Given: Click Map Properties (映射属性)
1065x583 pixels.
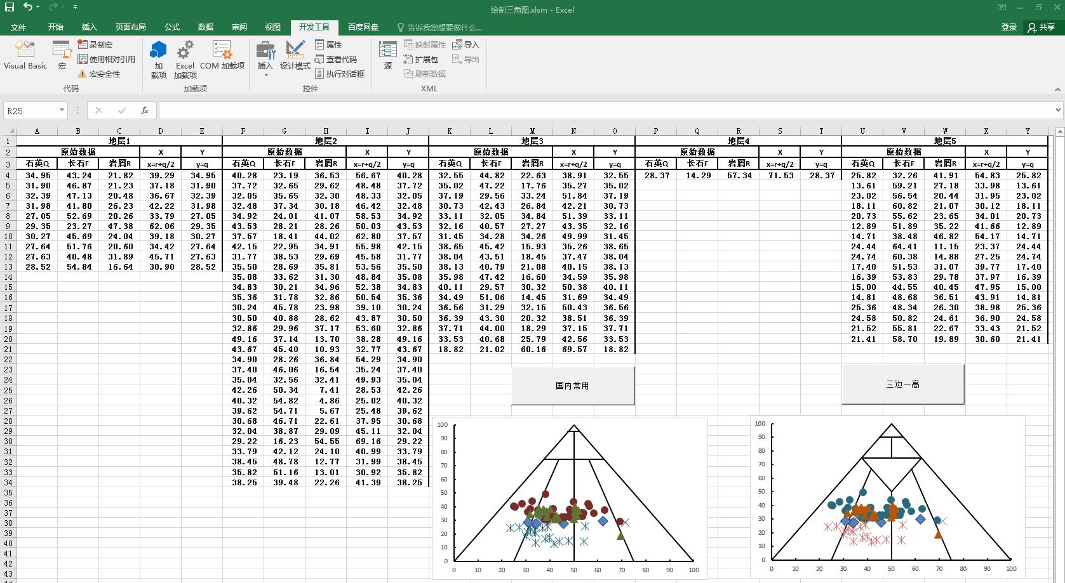Looking at the screenshot, I should pos(425,44).
